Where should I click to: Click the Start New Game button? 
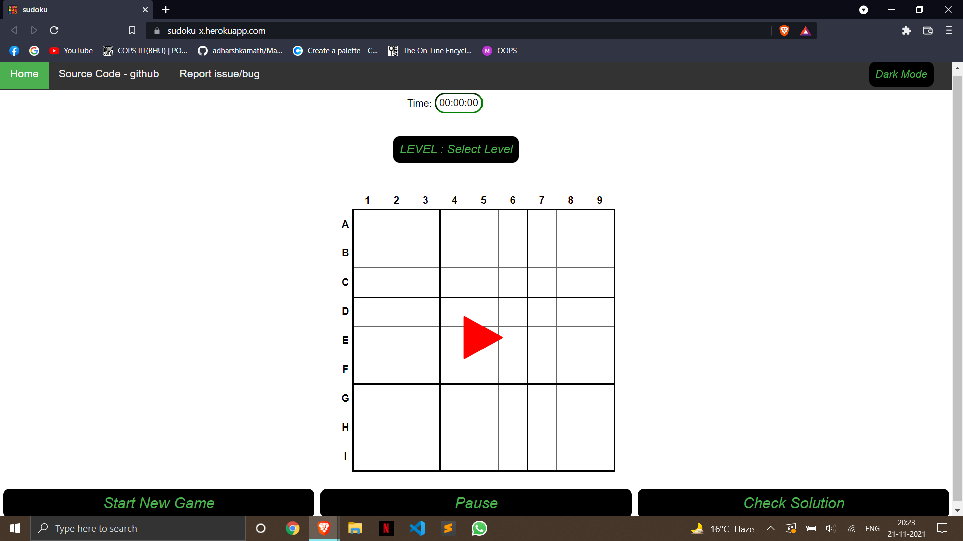pyautogui.click(x=159, y=503)
